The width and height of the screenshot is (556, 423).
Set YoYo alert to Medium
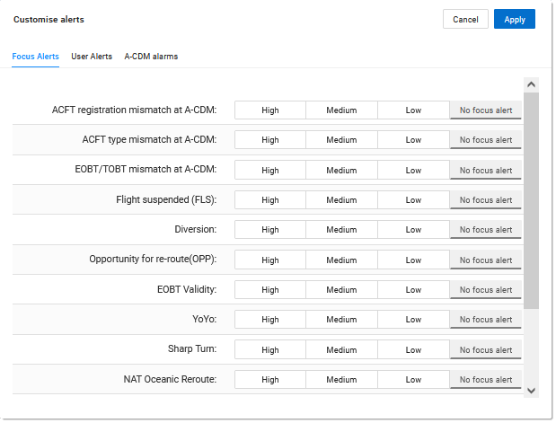point(342,320)
